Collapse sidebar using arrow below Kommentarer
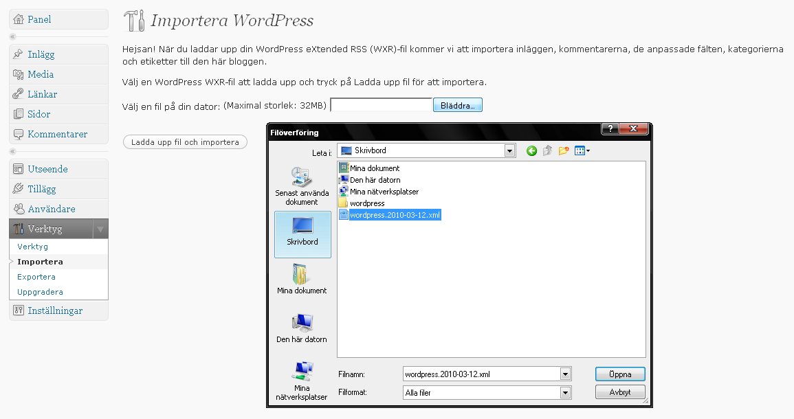The image size is (794, 419). pos(12,151)
